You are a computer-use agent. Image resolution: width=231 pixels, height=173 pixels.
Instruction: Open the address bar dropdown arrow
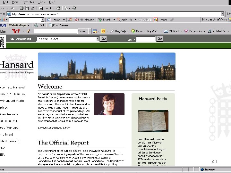222,14
